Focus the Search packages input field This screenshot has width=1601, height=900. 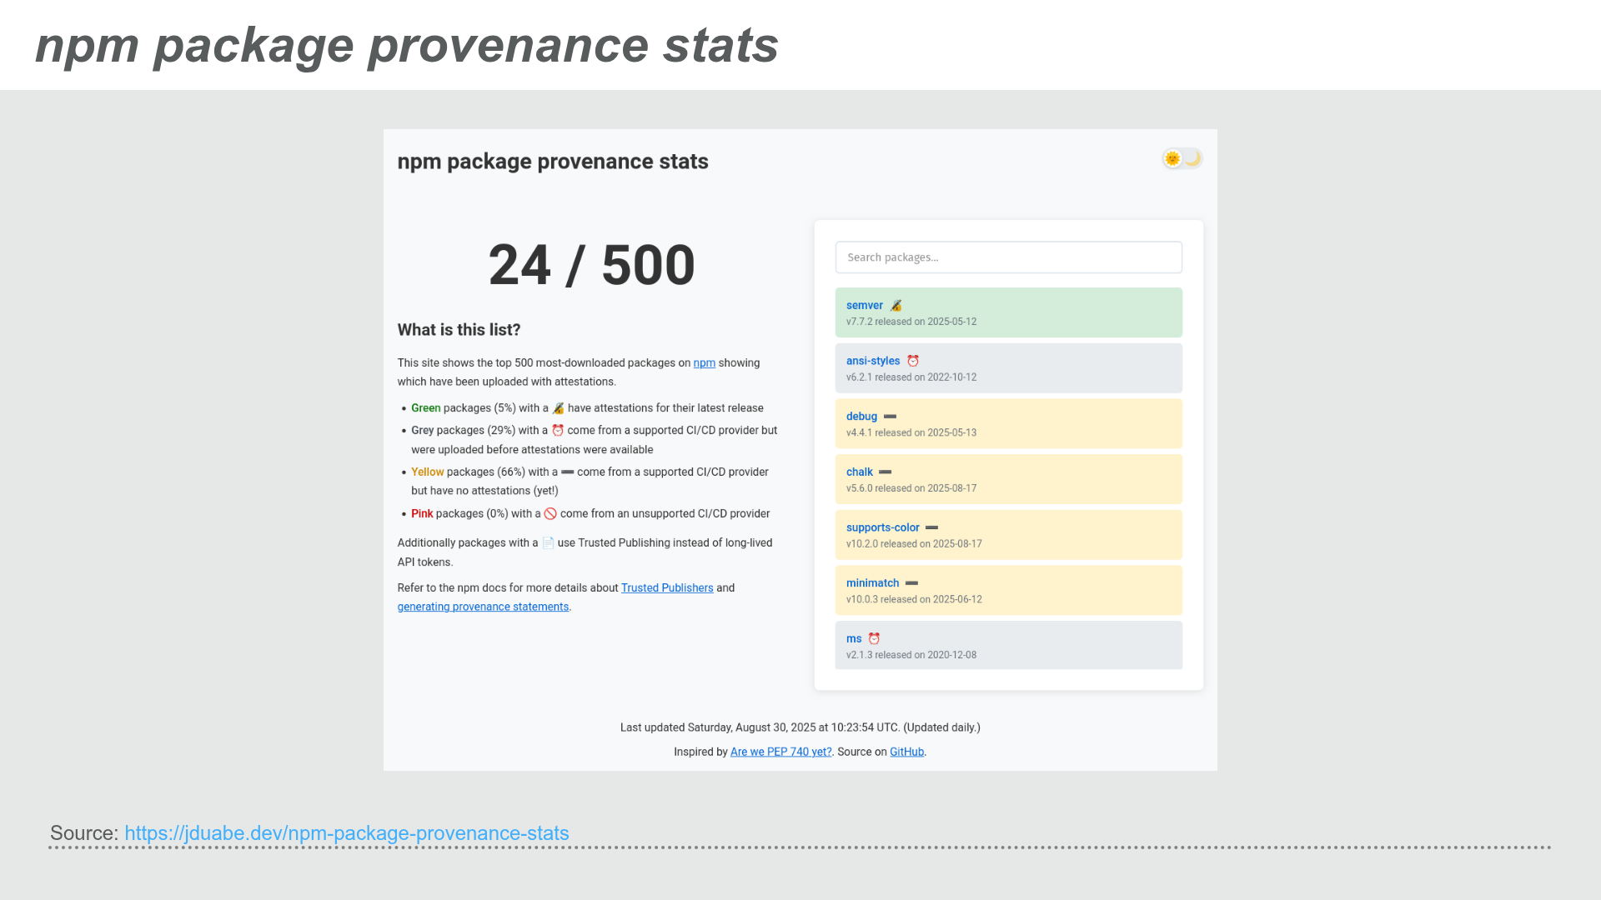click(x=1008, y=257)
